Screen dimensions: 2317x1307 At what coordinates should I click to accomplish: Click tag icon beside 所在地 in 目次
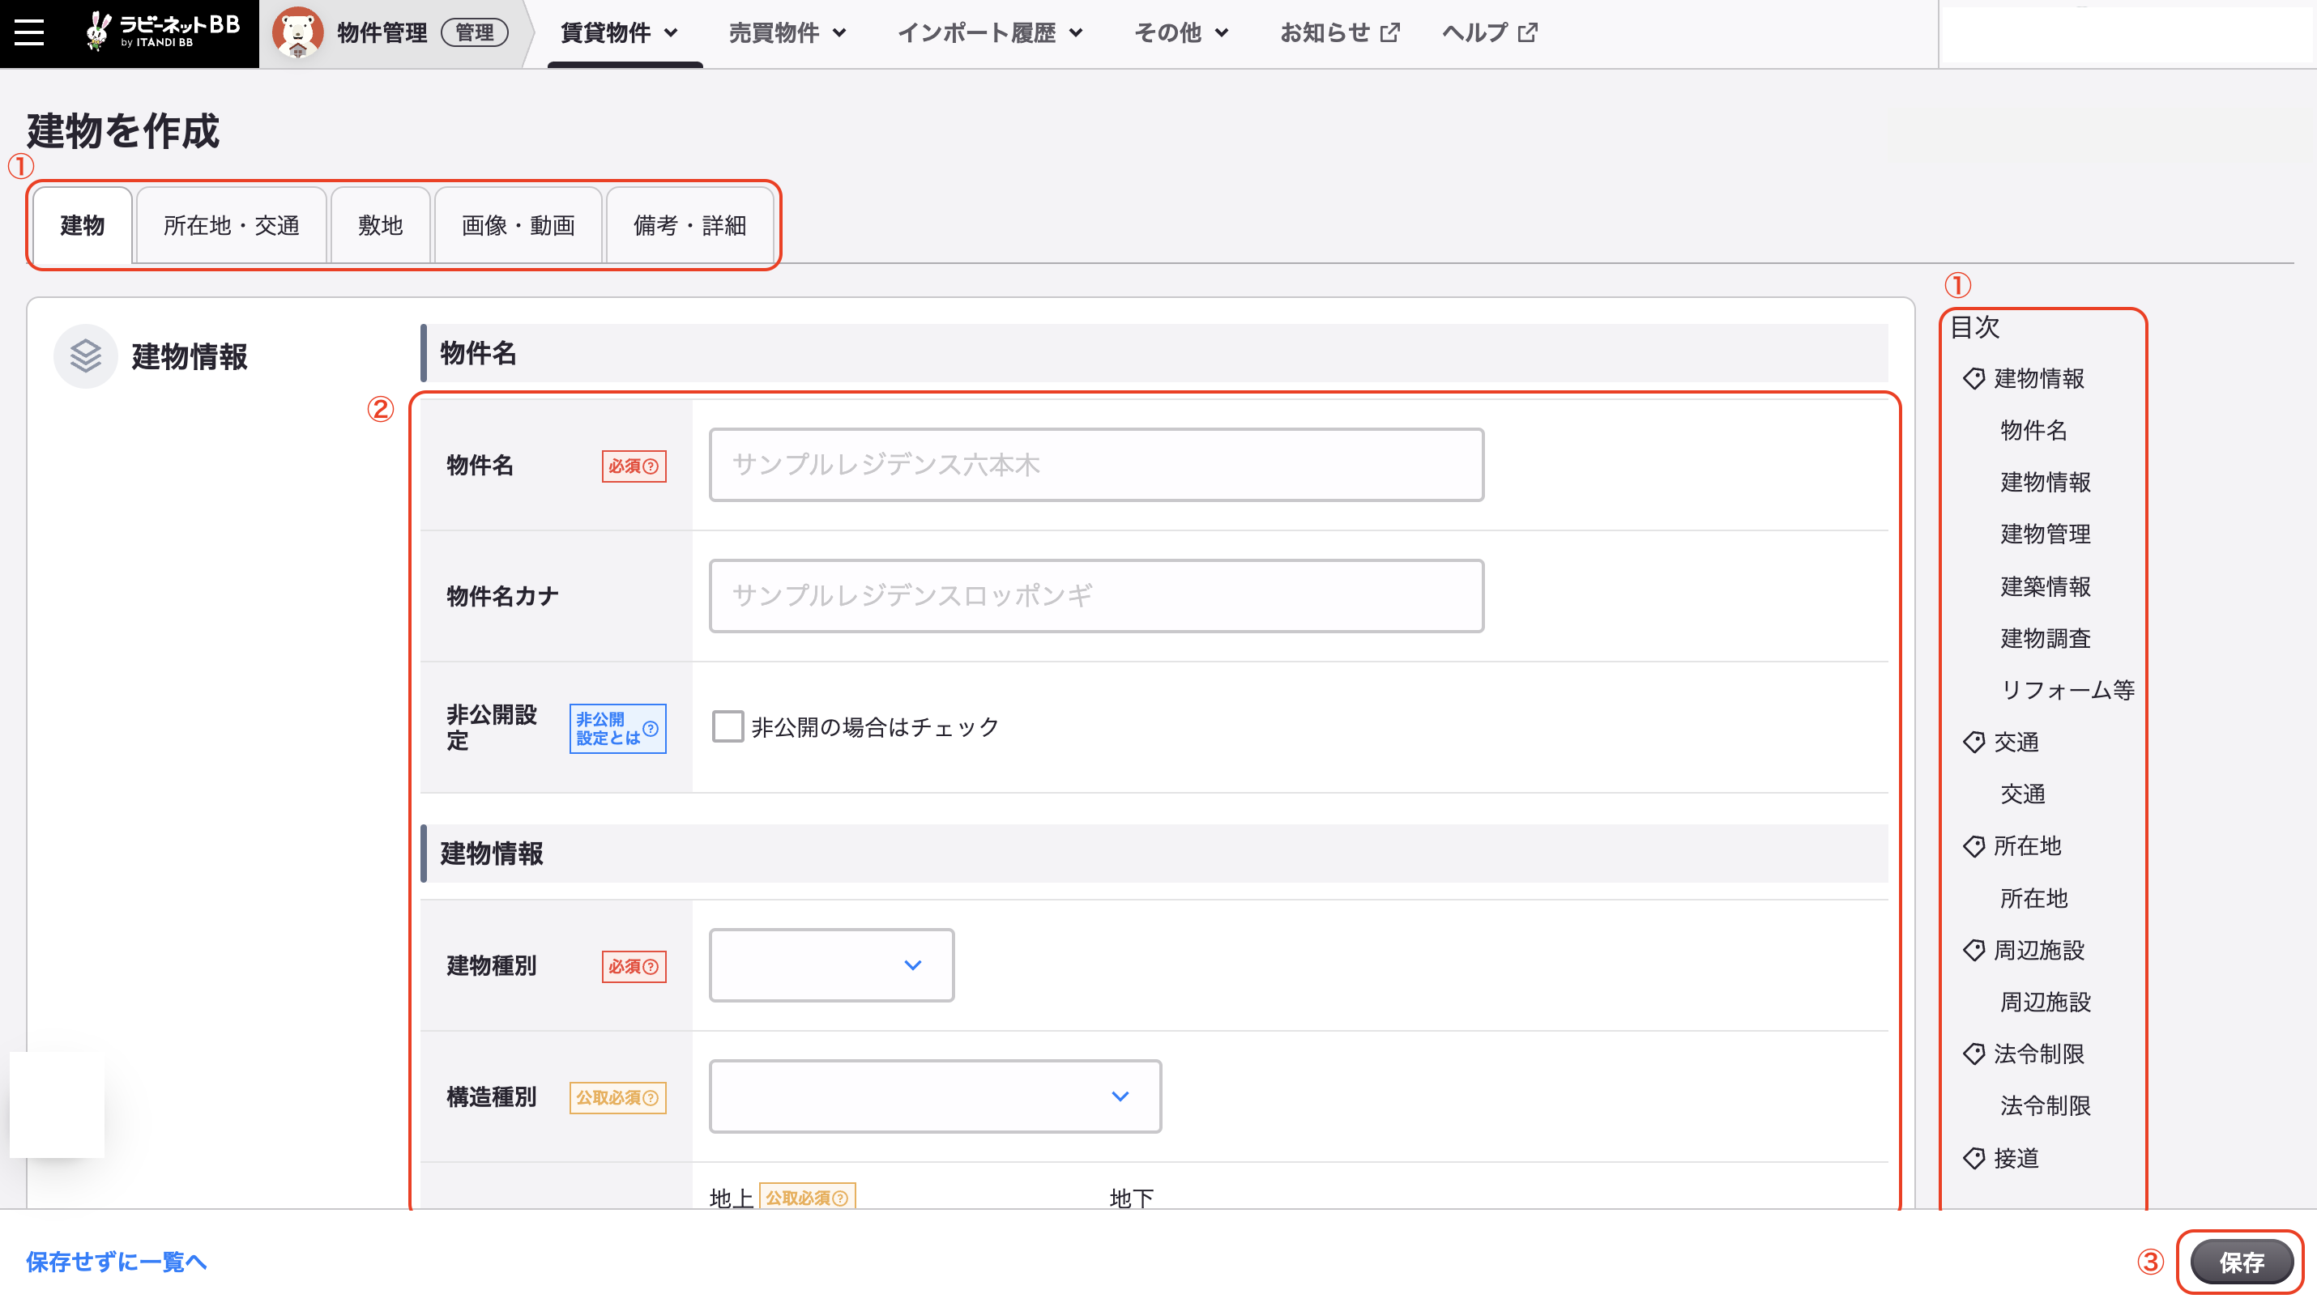[1974, 846]
